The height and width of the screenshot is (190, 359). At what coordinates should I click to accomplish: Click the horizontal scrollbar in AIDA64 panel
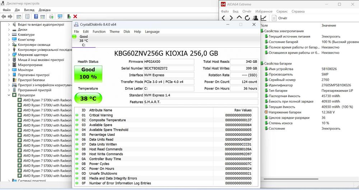coord(291,179)
